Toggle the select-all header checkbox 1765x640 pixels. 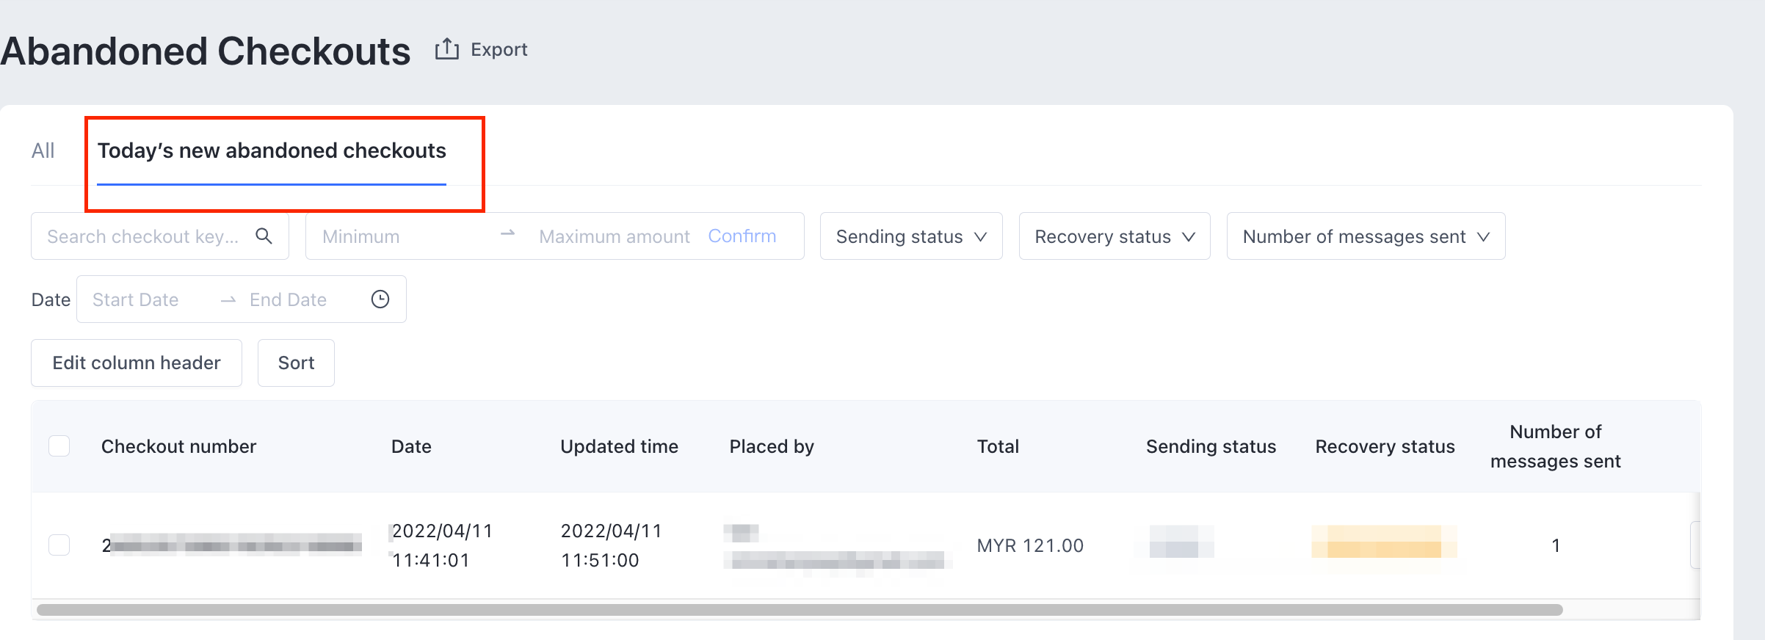59,446
